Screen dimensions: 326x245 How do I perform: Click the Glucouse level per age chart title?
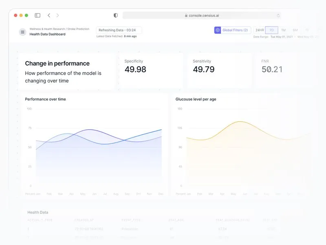point(196,99)
